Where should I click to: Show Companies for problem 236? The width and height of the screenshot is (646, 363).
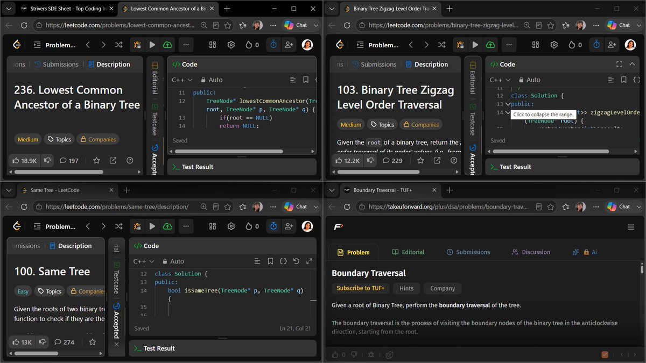tap(98, 139)
